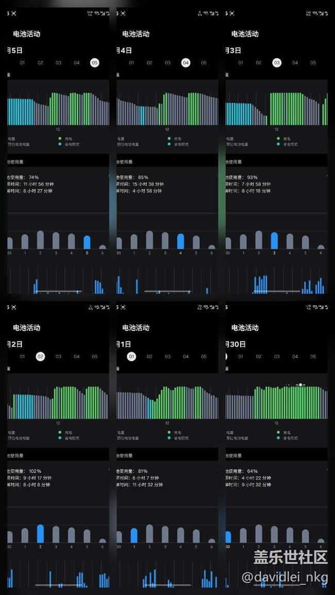Click the cyan 省电模式 legend dot in 4日 panel
The image size is (335, 595).
coord(169,145)
